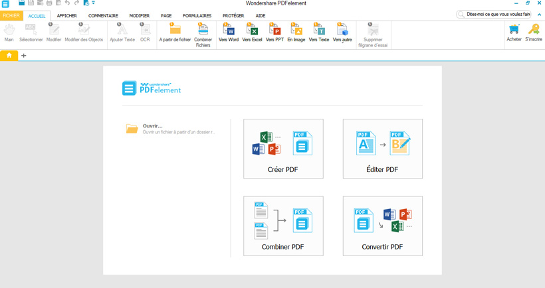Convert using Vers Texte
Viewport: 545px width, 288px height.
pyautogui.click(x=319, y=33)
